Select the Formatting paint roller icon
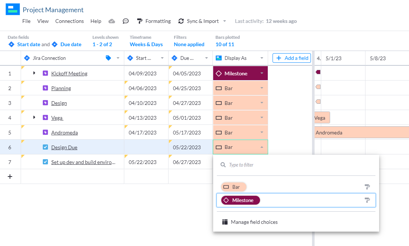The height and width of the screenshot is (246, 409). point(139,21)
